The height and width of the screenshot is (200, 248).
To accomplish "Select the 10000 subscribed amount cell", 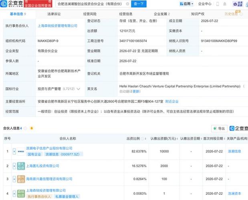I will coord(164,151).
